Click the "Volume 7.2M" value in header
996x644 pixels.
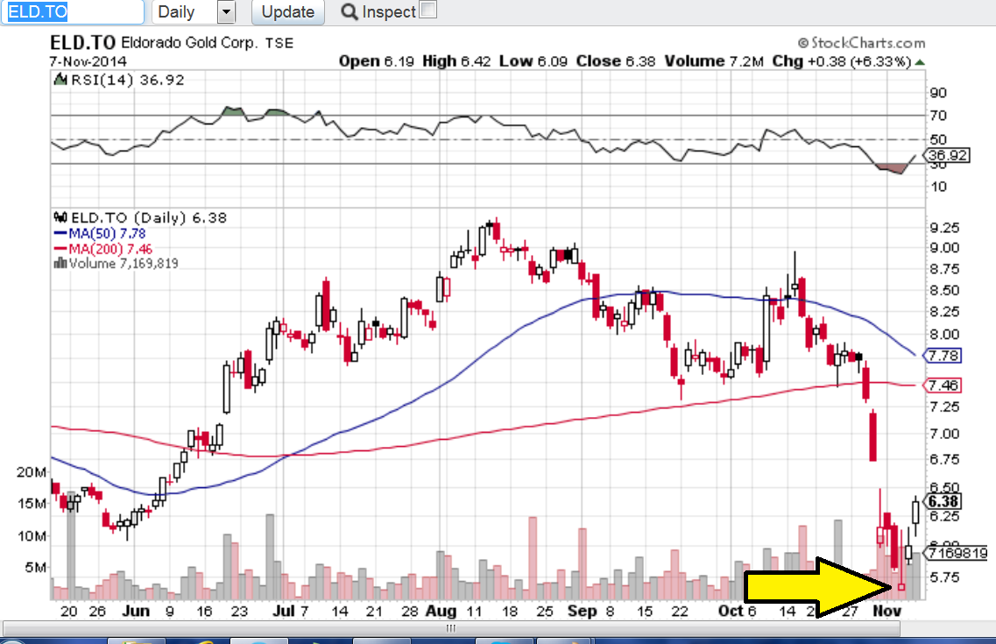714,61
